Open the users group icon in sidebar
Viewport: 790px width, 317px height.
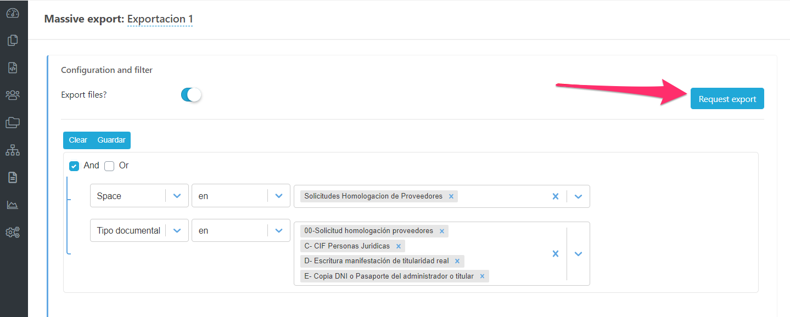point(13,95)
